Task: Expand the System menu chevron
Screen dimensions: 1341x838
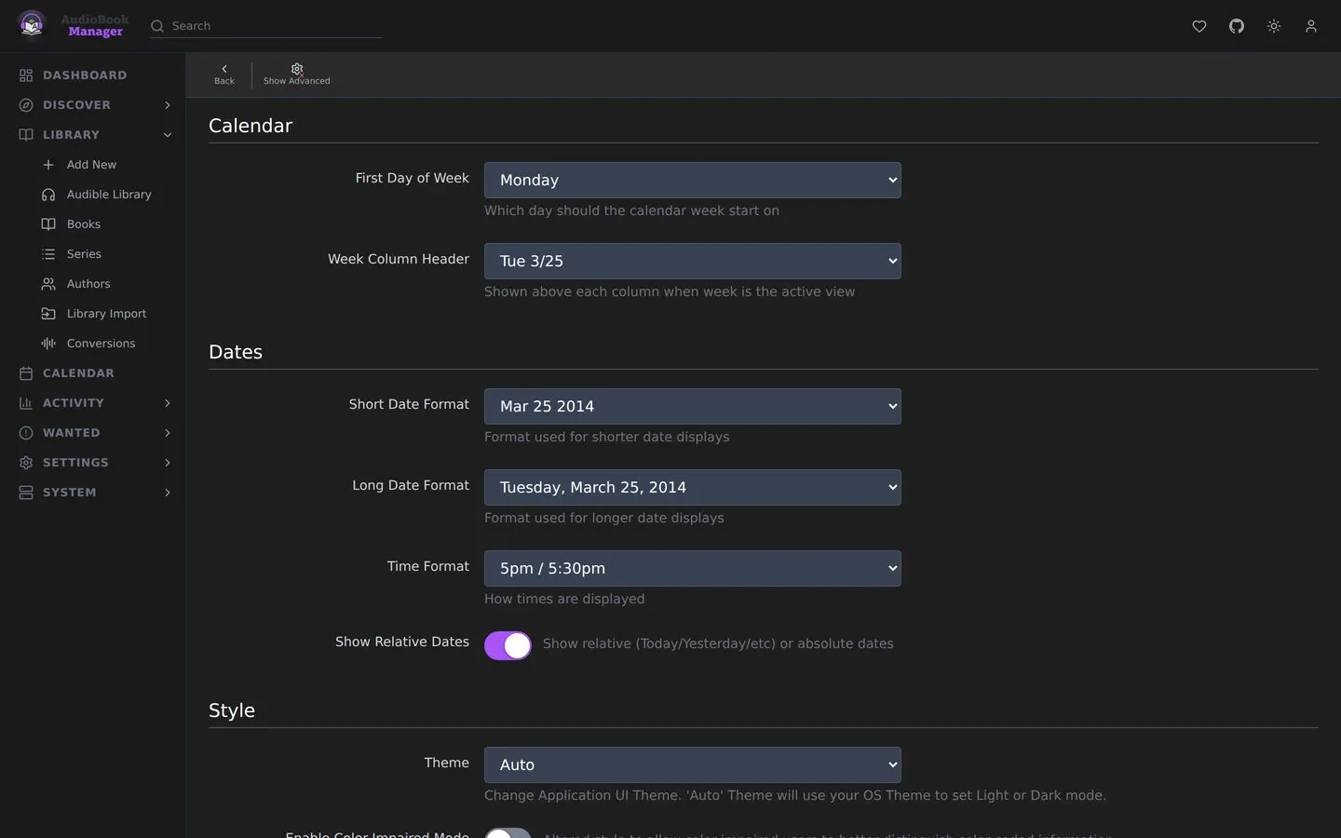Action: click(x=168, y=493)
